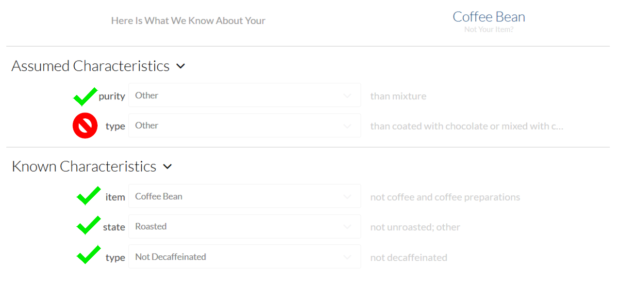
Task: Click the Not Your Item? link
Action: click(x=489, y=30)
